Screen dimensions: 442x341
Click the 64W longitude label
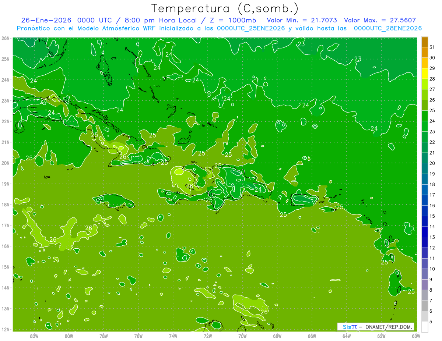click(346, 336)
